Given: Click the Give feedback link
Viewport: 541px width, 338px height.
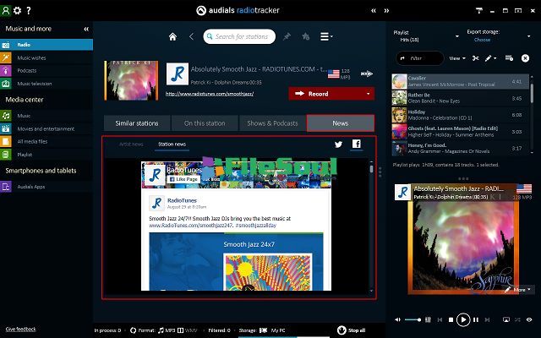Looking at the screenshot, I should tap(21, 328).
